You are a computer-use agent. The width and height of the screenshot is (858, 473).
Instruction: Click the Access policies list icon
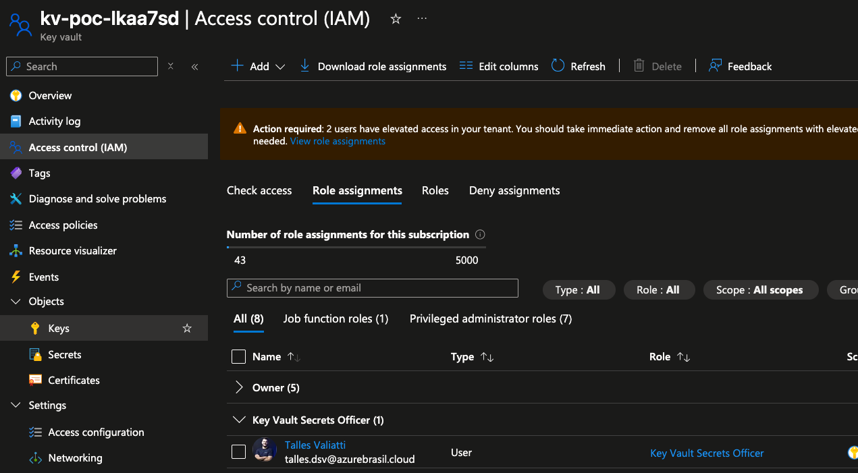coord(16,225)
